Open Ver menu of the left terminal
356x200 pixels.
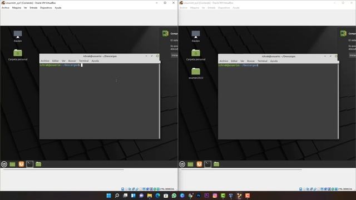pyautogui.click(x=63, y=61)
